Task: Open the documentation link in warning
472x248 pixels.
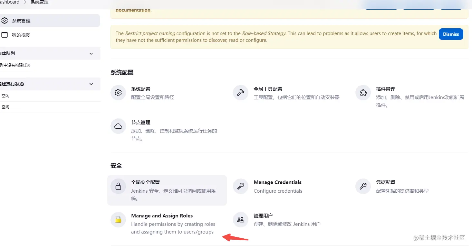Action: coord(133,10)
